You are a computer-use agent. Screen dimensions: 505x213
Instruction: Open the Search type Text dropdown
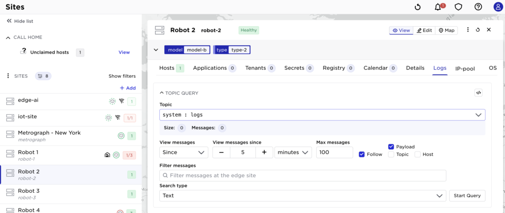point(303,196)
